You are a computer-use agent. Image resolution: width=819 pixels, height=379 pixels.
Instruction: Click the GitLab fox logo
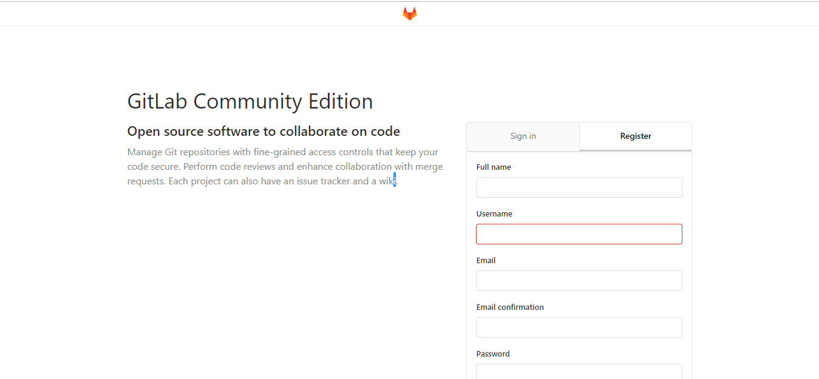(410, 14)
